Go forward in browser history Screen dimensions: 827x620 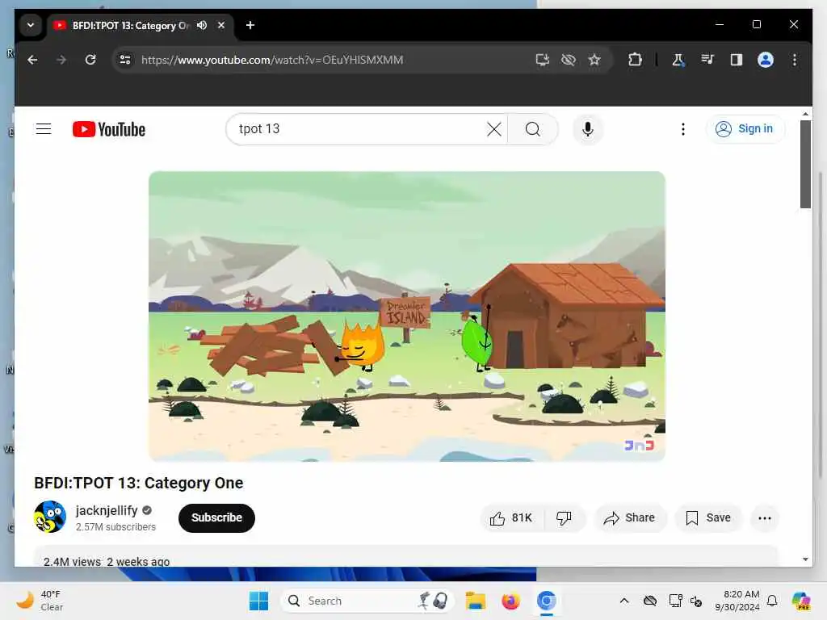[x=61, y=60]
